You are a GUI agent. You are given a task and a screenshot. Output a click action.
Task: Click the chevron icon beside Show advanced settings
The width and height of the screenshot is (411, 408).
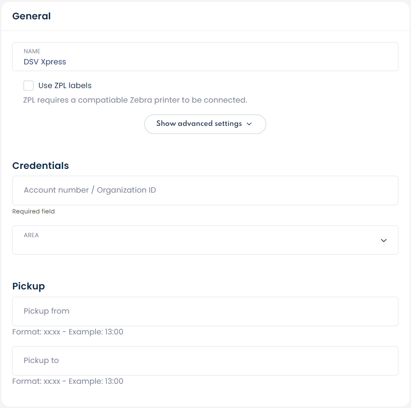pos(249,124)
